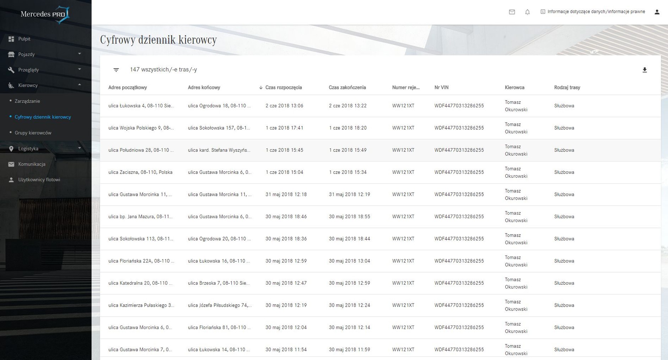
Task: Expand the Logistyka menu arrow
Action: click(80, 148)
